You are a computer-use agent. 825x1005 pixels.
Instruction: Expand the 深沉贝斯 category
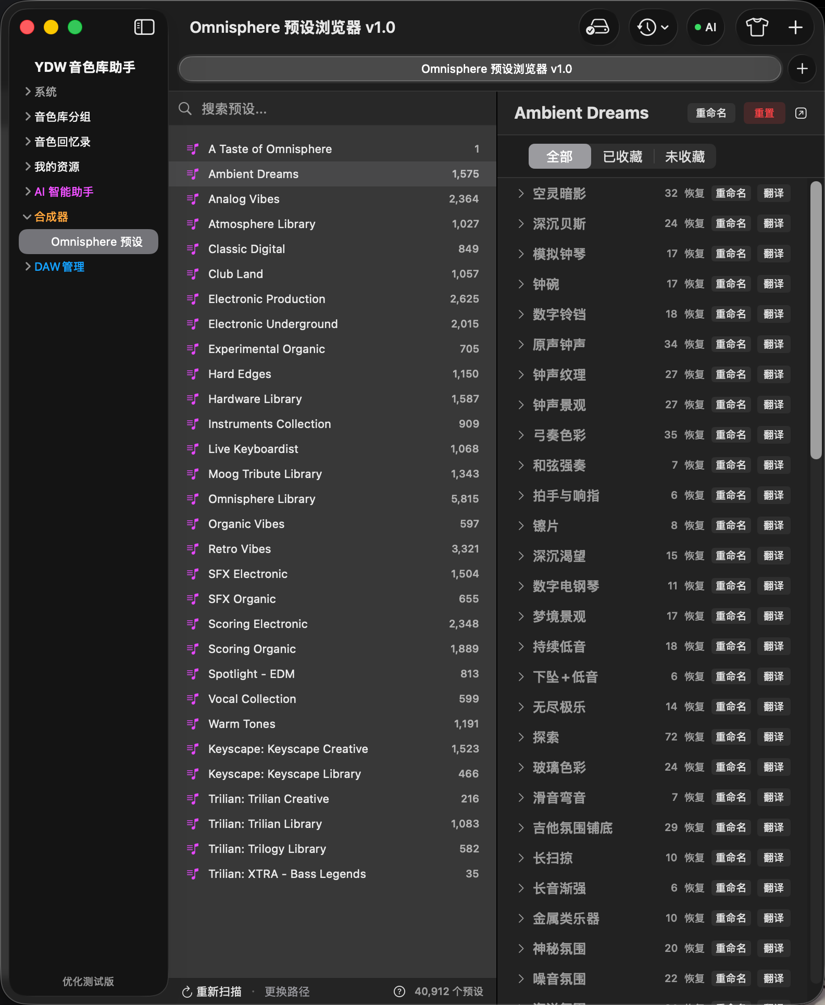tap(521, 224)
